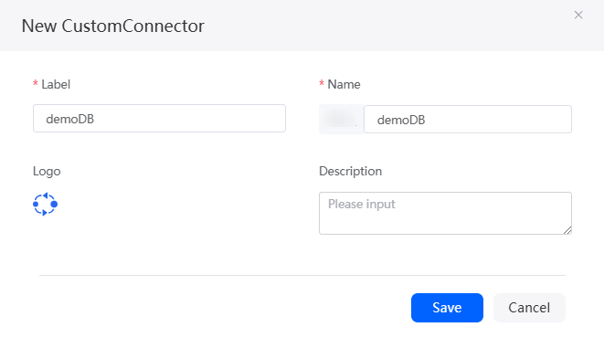
Task: Select the blurred prefix box before Name
Action: pos(341,119)
